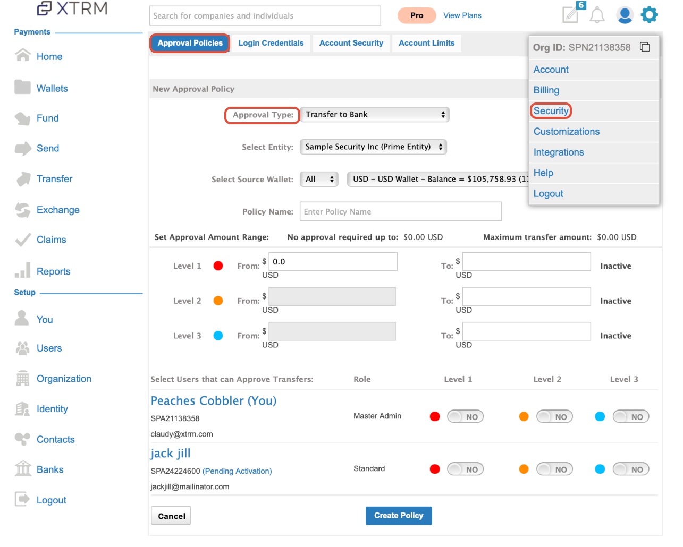Click the Pro plan badge button

point(417,15)
